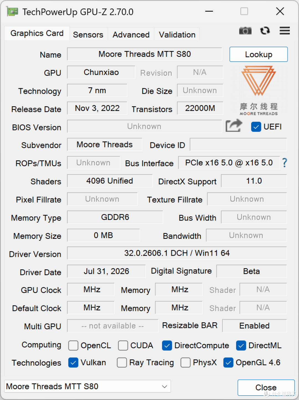
Task: Click the Lookup button
Action: click(x=259, y=54)
